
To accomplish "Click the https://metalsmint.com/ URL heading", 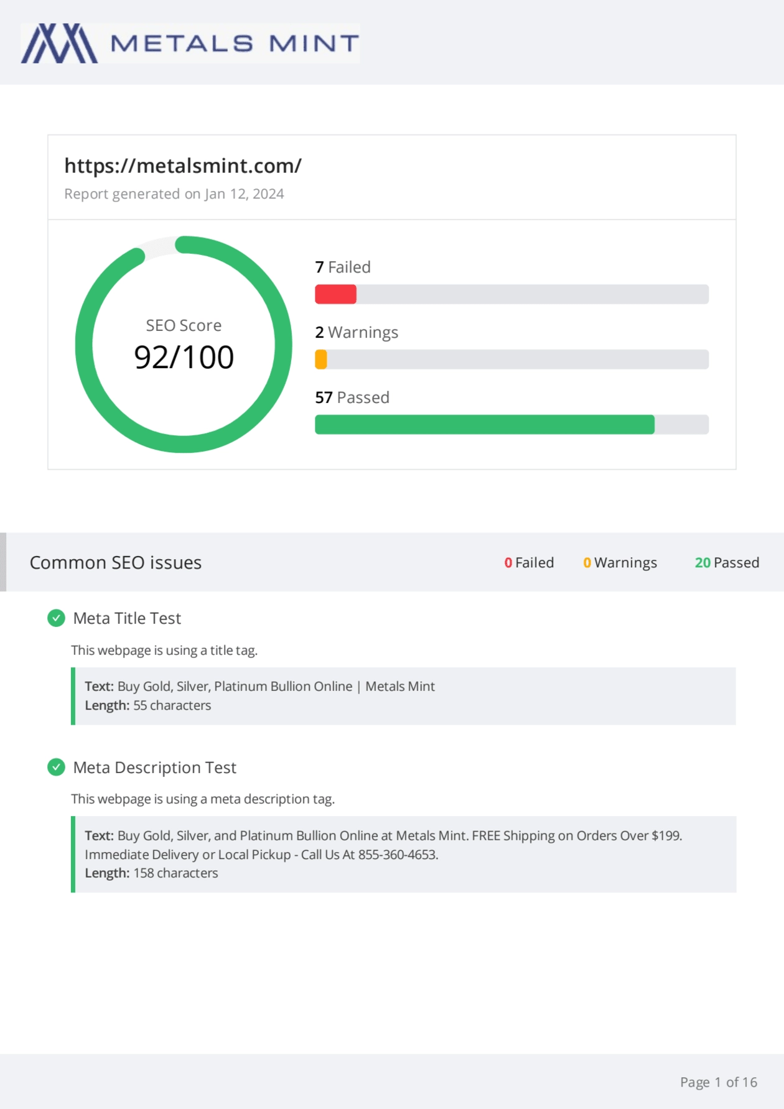I will [x=183, y=166].
